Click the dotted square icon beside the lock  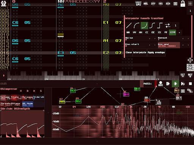(x=190, y=3)
